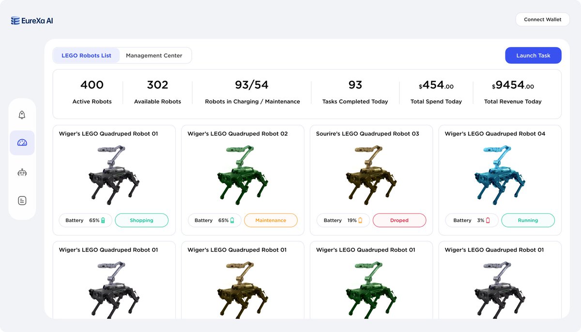
Task: Click the Launch Task button
Action: (x=533, y=55)
